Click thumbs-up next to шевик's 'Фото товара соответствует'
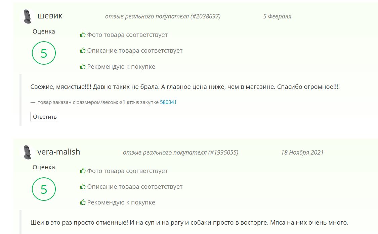Viewport: 378px width, 234px height. tap(83, 35)
